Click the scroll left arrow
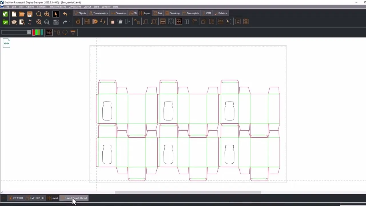Viewport: 366px width, 206px height. coord(2,192)
